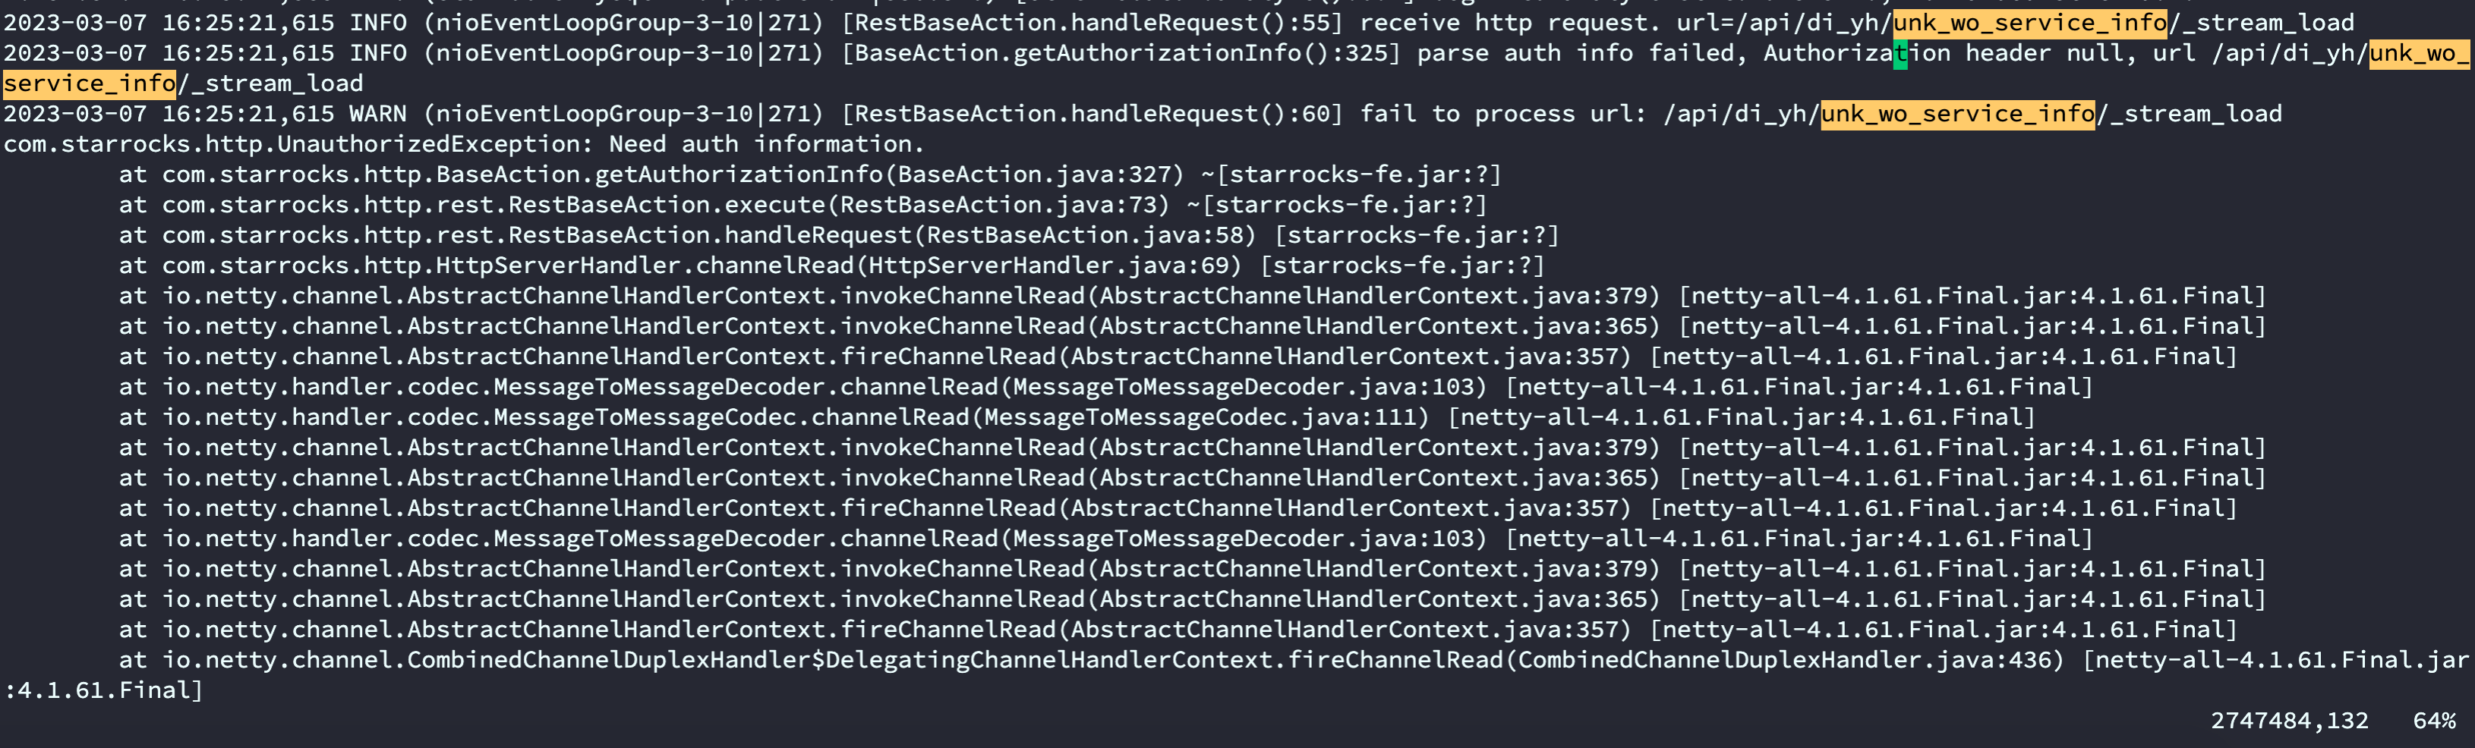2475x748 pixels.
Task: Click the green cursor block in "Authorization"
Action: point(1900,53)
